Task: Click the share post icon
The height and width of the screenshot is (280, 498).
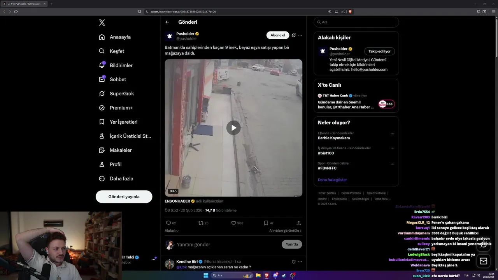Action: [x=299, y=223]
